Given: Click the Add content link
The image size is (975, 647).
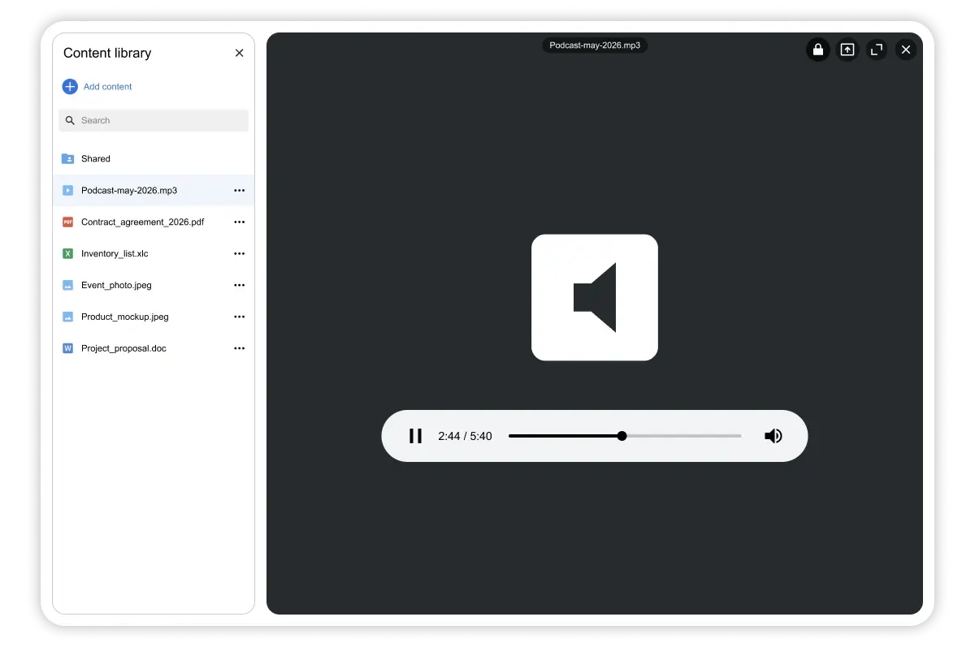Looking at the screenshot, I should (x=107, y=86).
